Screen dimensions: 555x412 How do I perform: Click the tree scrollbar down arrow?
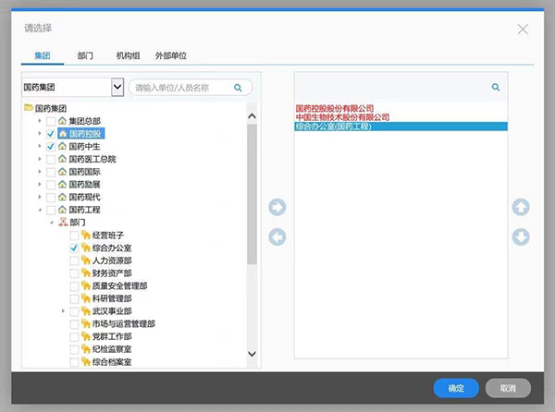(x=252, y=354)
